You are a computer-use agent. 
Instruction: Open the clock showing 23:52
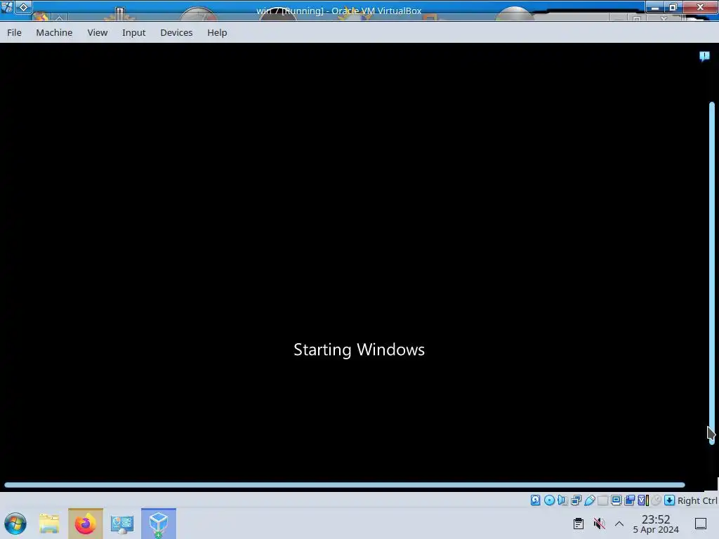click(x=656, y=524)
